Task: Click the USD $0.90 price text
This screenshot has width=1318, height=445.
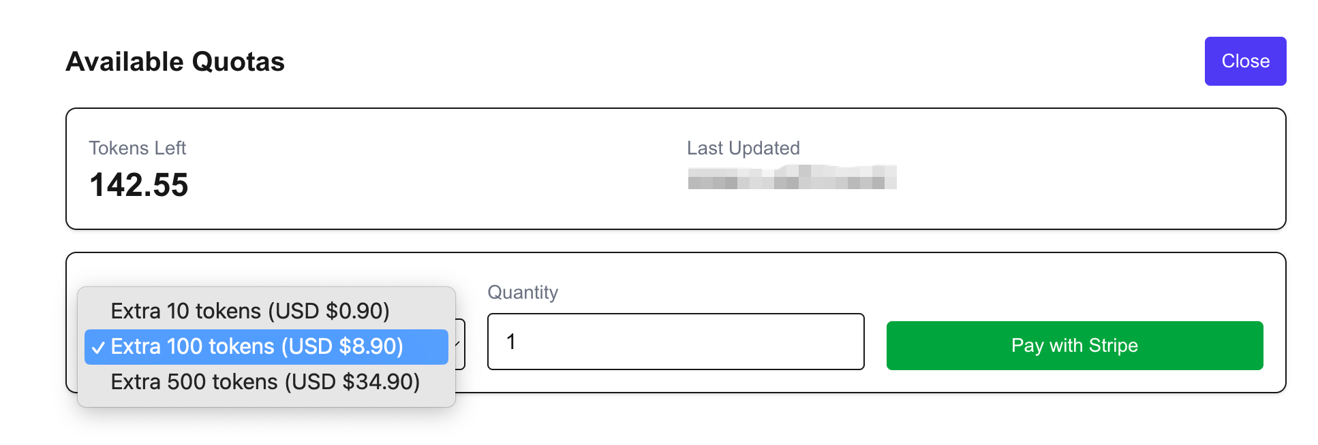Action: click(328, 311)
